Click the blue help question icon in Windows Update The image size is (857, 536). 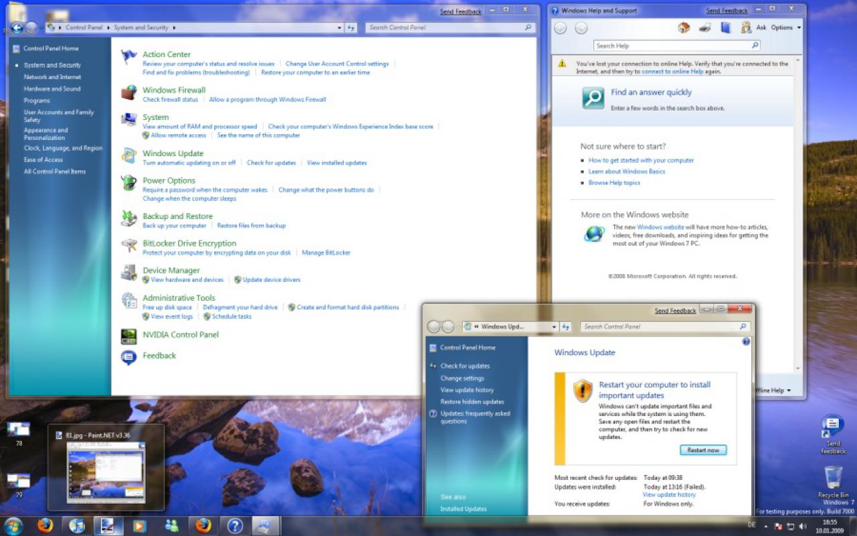[746, 342]
